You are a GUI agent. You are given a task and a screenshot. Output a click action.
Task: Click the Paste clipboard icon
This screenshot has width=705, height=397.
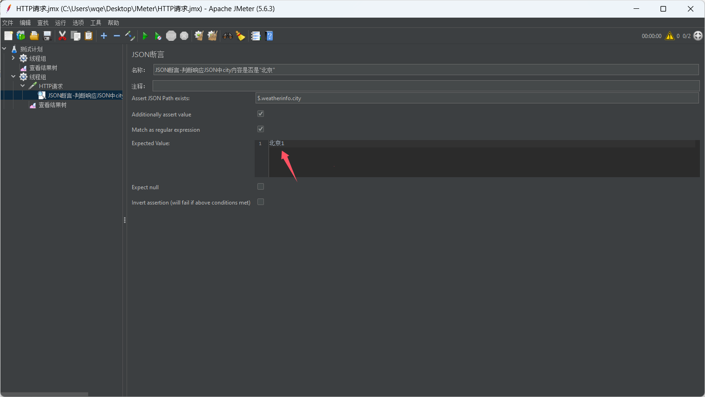click(89, 36)
